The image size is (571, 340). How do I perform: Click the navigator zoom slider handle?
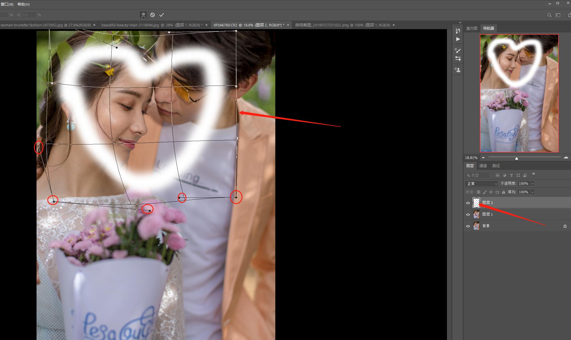(x=517, y=158)
